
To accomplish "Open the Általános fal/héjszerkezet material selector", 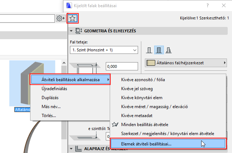I will click(186, 63).
